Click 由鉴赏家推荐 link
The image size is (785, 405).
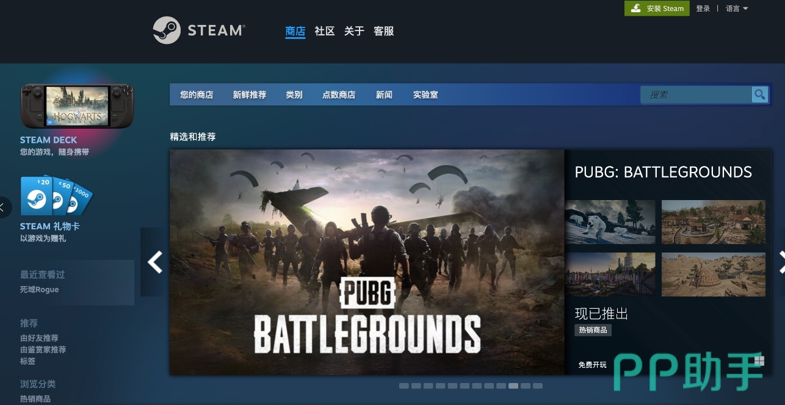click(43, 349)
